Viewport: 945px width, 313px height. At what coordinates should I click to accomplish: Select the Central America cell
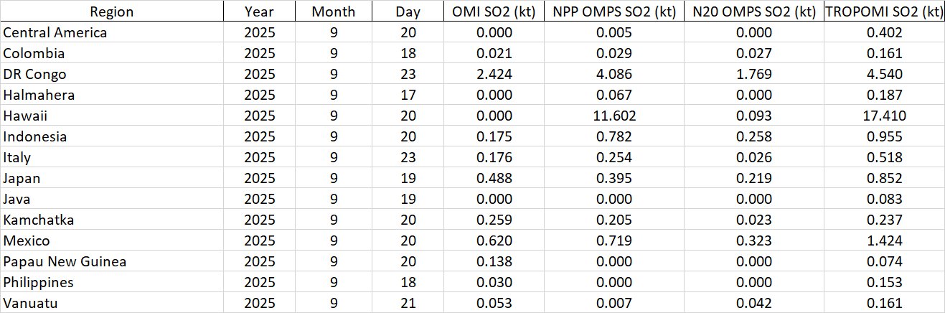point(56,32)
